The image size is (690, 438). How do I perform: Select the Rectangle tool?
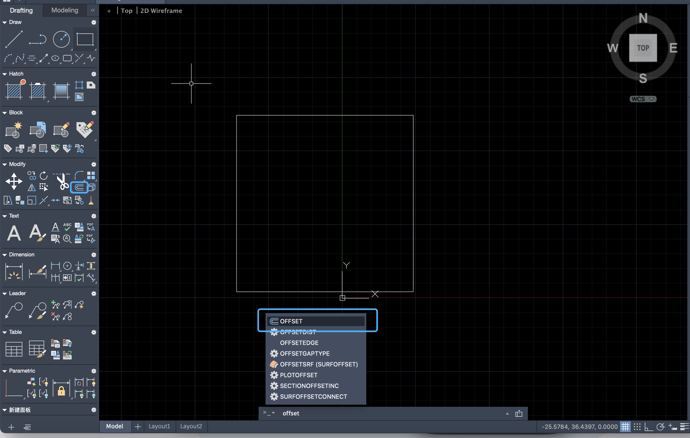(x=85, y=39)
